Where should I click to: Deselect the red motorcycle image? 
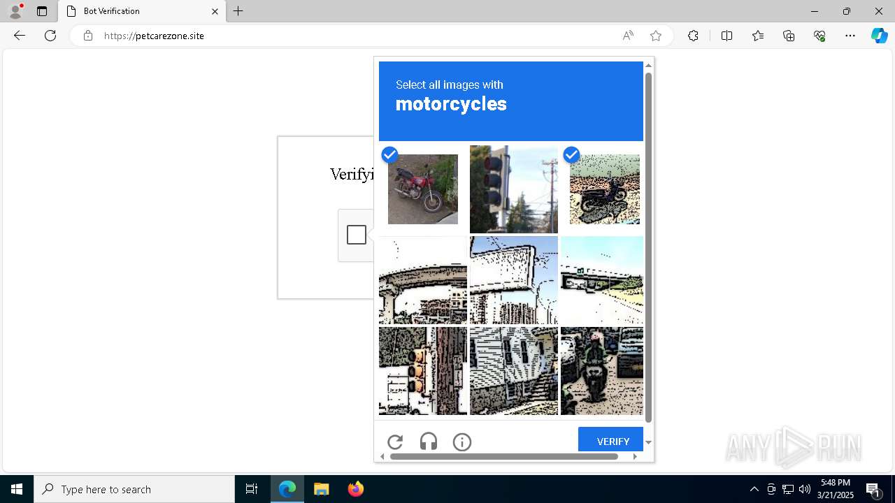423,189
